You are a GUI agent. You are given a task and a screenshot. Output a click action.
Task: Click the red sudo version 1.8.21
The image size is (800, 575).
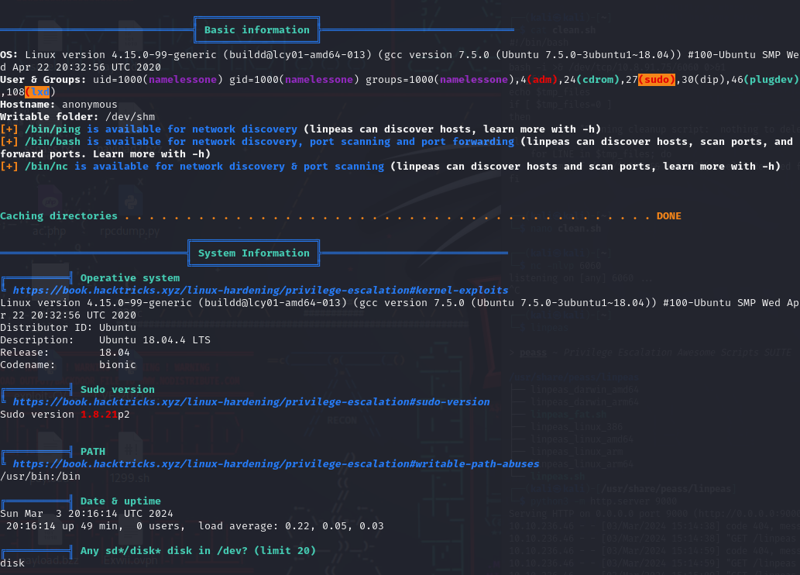(99, 415)
